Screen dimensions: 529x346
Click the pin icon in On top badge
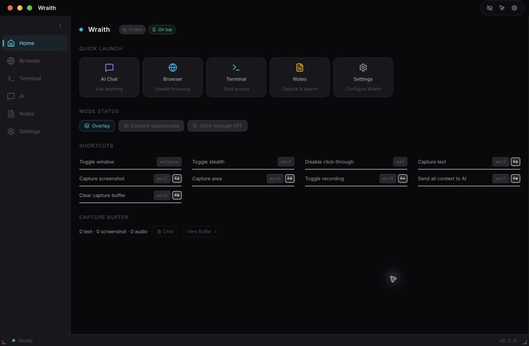point(154,30)
